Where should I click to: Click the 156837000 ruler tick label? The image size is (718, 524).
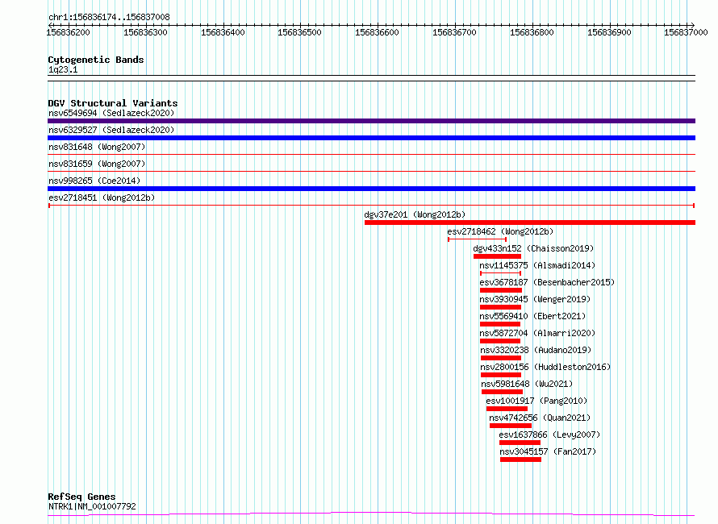click(x=686, y=32)
